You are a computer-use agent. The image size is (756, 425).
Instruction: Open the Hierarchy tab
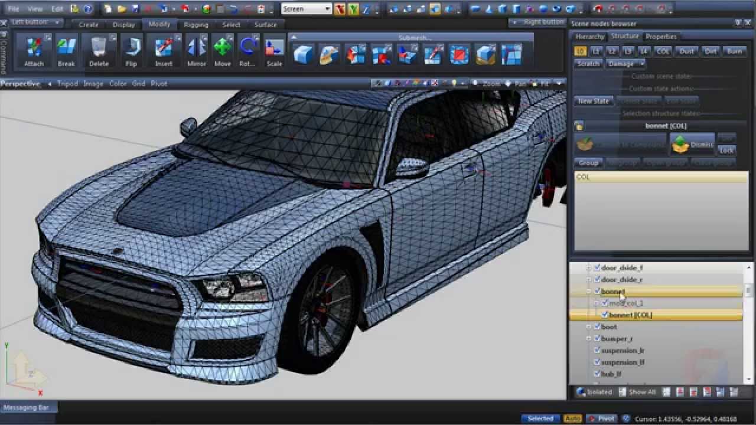[589, 37]
